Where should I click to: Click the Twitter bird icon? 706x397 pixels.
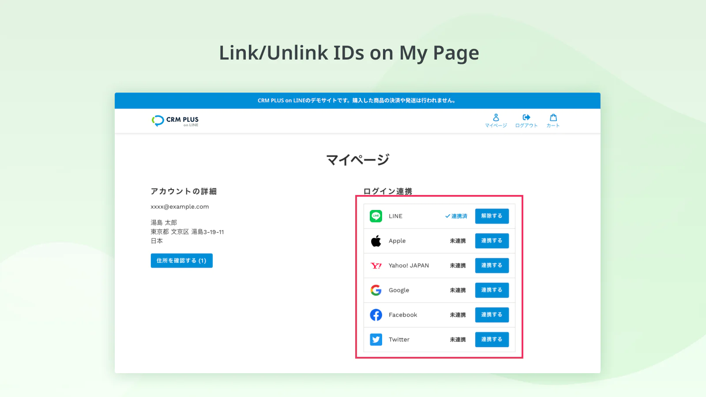click(376, 340)
